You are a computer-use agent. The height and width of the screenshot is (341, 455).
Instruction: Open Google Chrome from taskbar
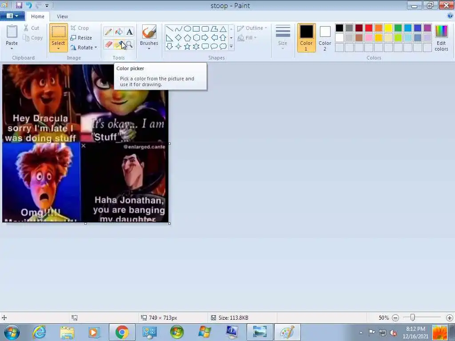point(122,332)
